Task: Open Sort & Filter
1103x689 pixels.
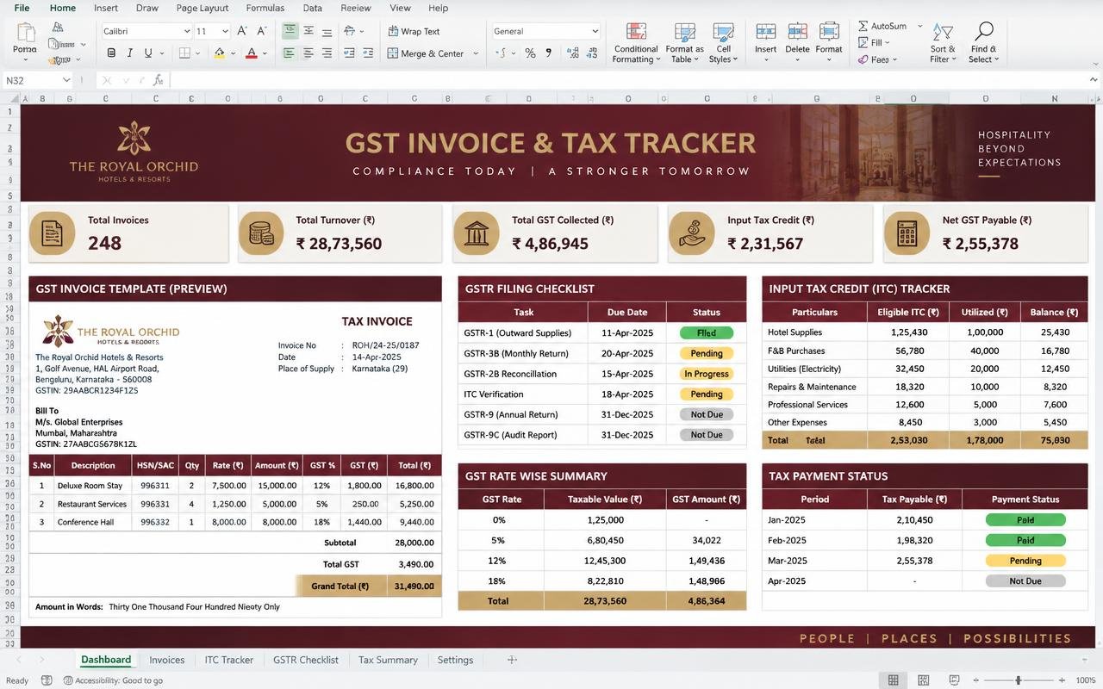Action: (943, 43)
